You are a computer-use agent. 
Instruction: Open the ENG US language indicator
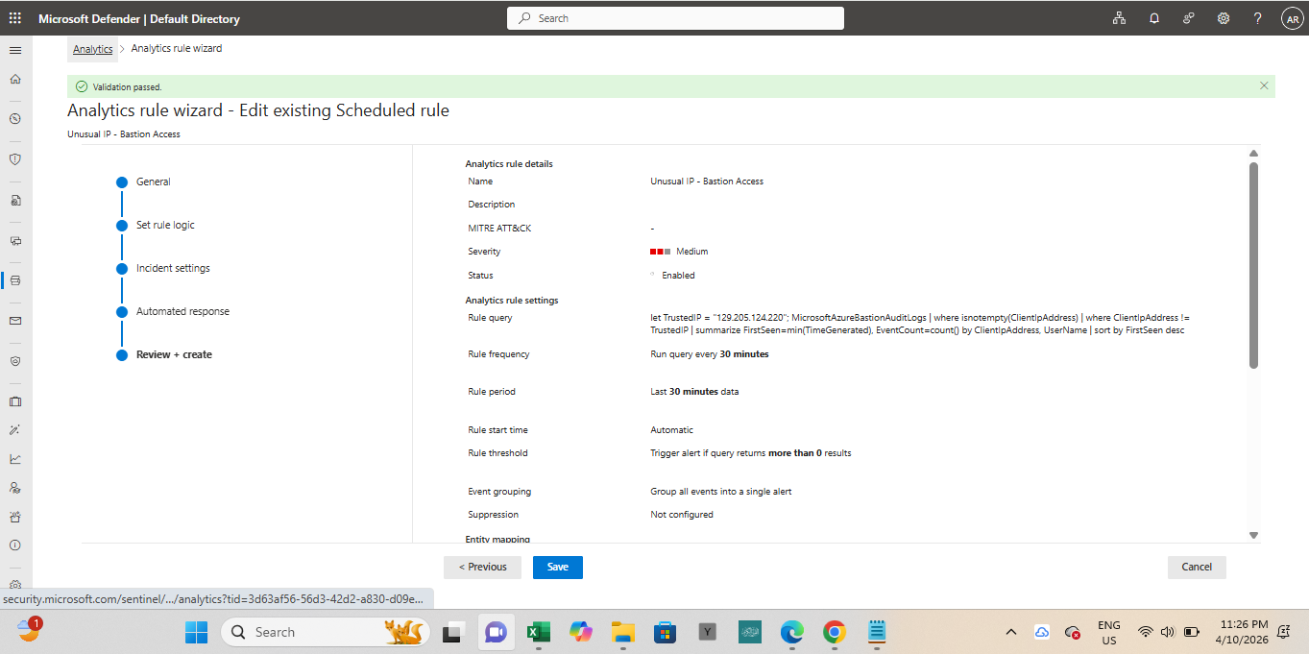pyautogui.click(x=1109, y=632)
